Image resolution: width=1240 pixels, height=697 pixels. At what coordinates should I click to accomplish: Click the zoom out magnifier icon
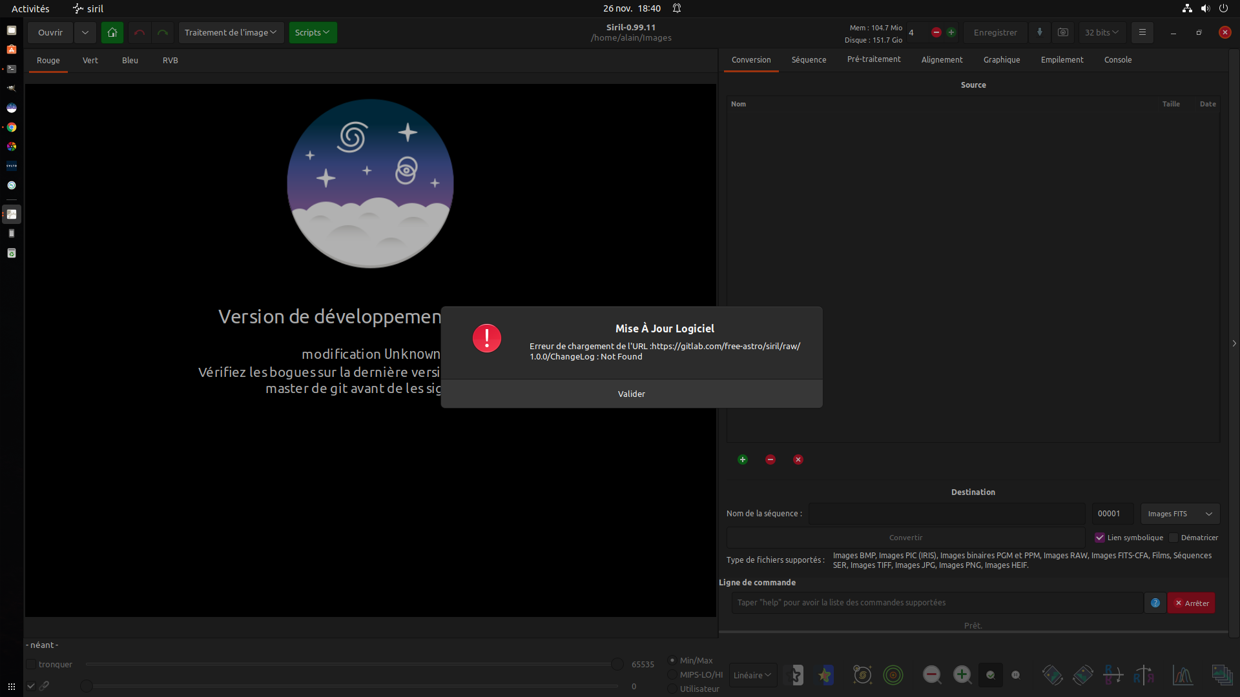tap(931, 675)
